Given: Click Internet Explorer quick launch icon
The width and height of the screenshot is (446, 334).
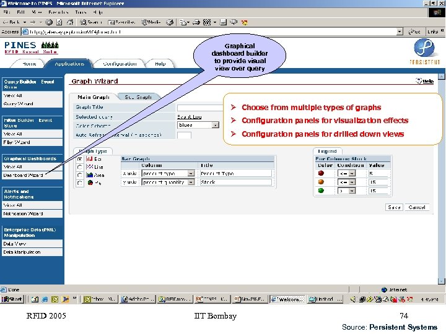Looking at the screenshot, I should click(x=45, y=299).
